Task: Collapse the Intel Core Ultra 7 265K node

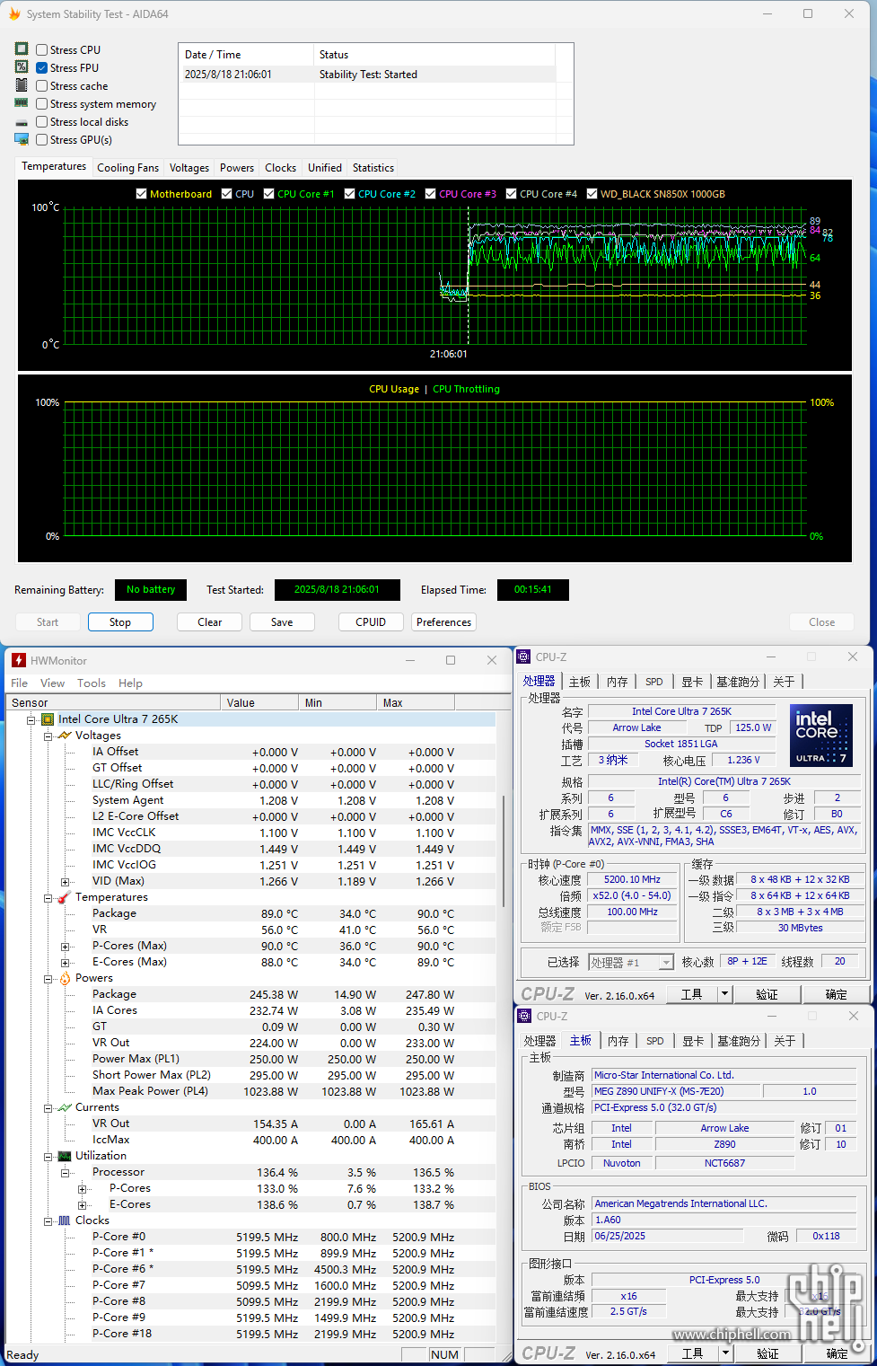Action: coord(31,719)
